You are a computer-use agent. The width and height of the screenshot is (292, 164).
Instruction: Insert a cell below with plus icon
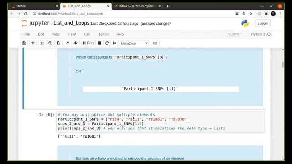pos(33,43)
